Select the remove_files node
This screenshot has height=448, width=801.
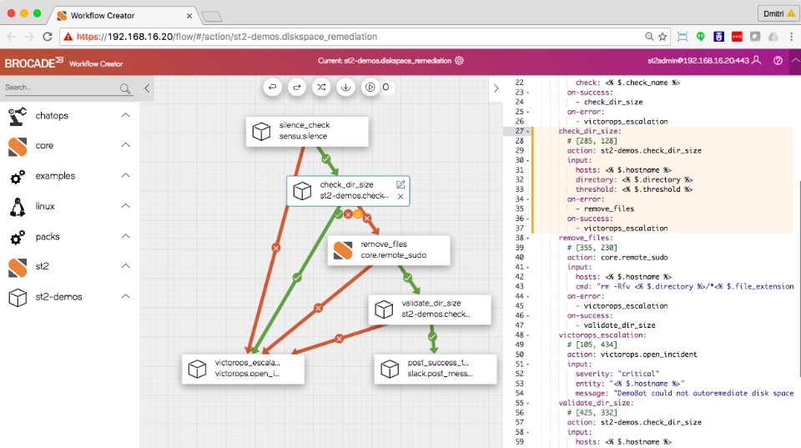[389, 250]
